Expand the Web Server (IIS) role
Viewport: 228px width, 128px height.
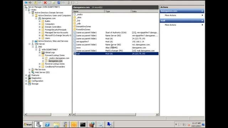30,73
